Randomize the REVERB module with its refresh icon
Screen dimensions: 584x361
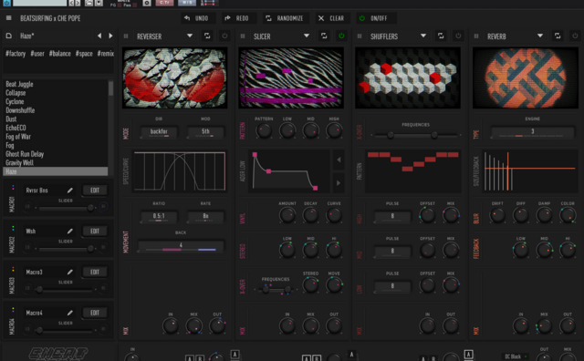pyautogui.click(x=558, y=36)
